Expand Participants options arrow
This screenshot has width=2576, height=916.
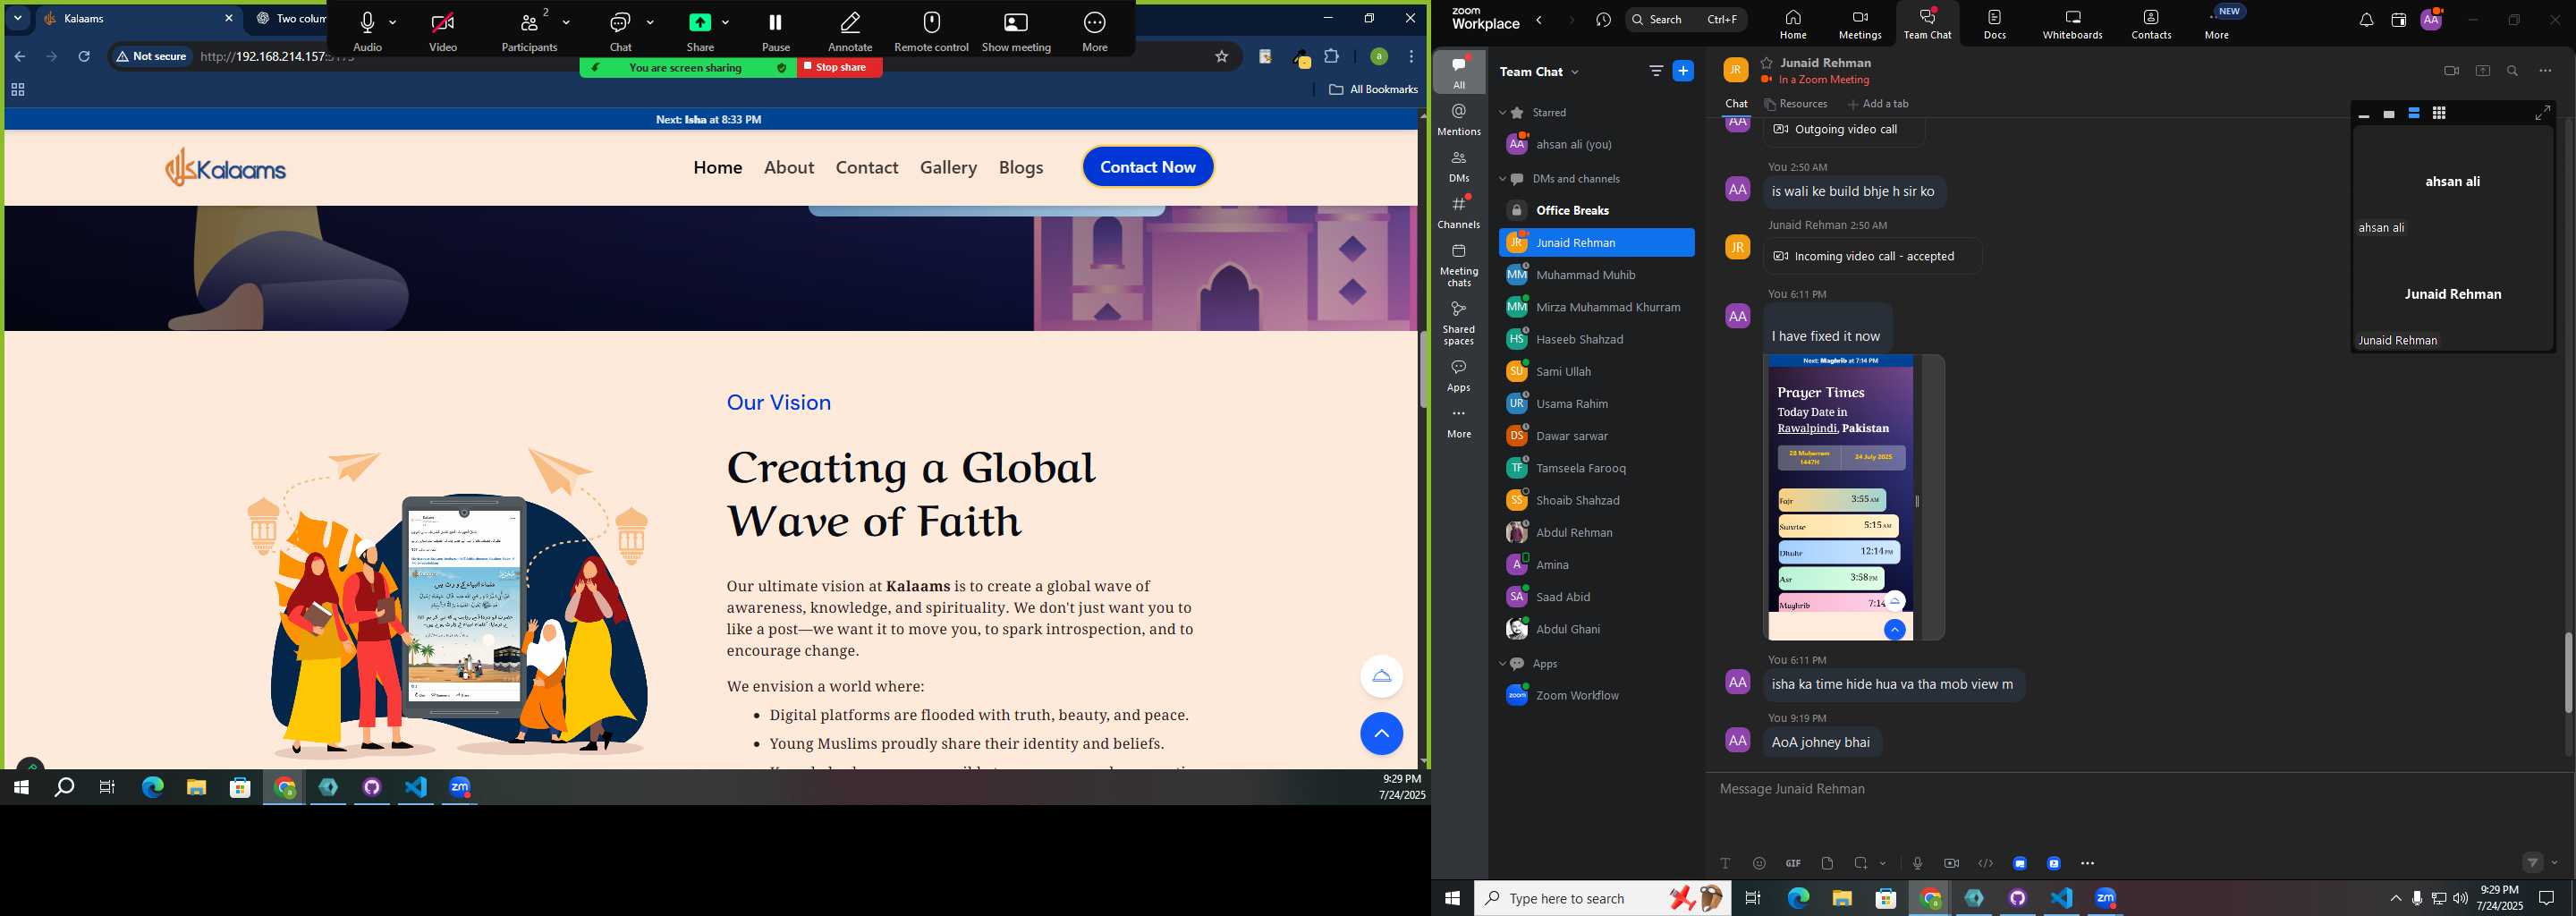pos(567,22)
